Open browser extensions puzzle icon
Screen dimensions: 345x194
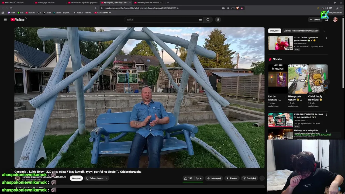point(326,8)
